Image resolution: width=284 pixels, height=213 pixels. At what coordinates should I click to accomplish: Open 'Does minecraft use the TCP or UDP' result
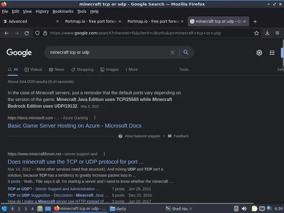coord(76,162)
